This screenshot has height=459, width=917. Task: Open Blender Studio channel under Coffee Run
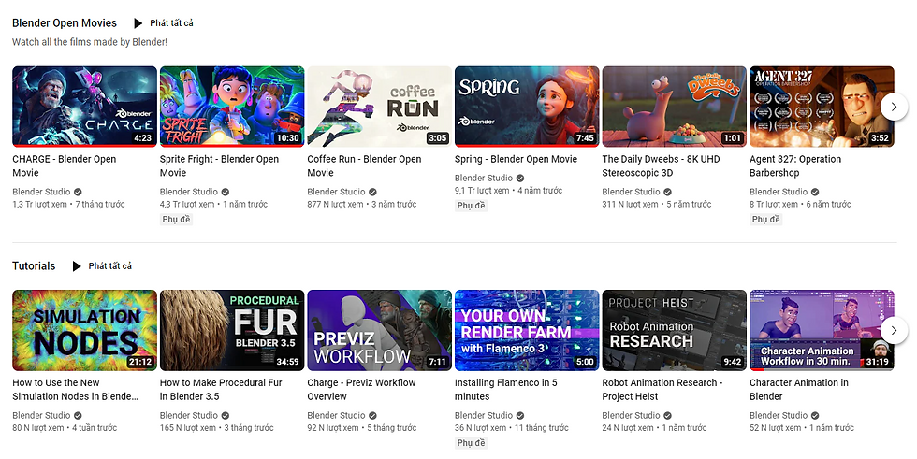pos(336,192)
